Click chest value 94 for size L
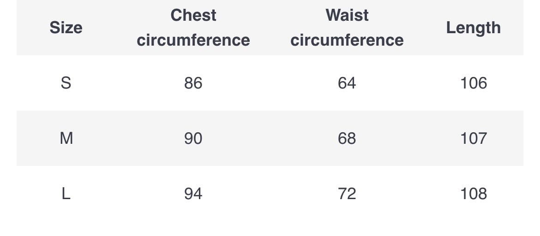Viewport: 540px width, 236px height. coord(193,194)
